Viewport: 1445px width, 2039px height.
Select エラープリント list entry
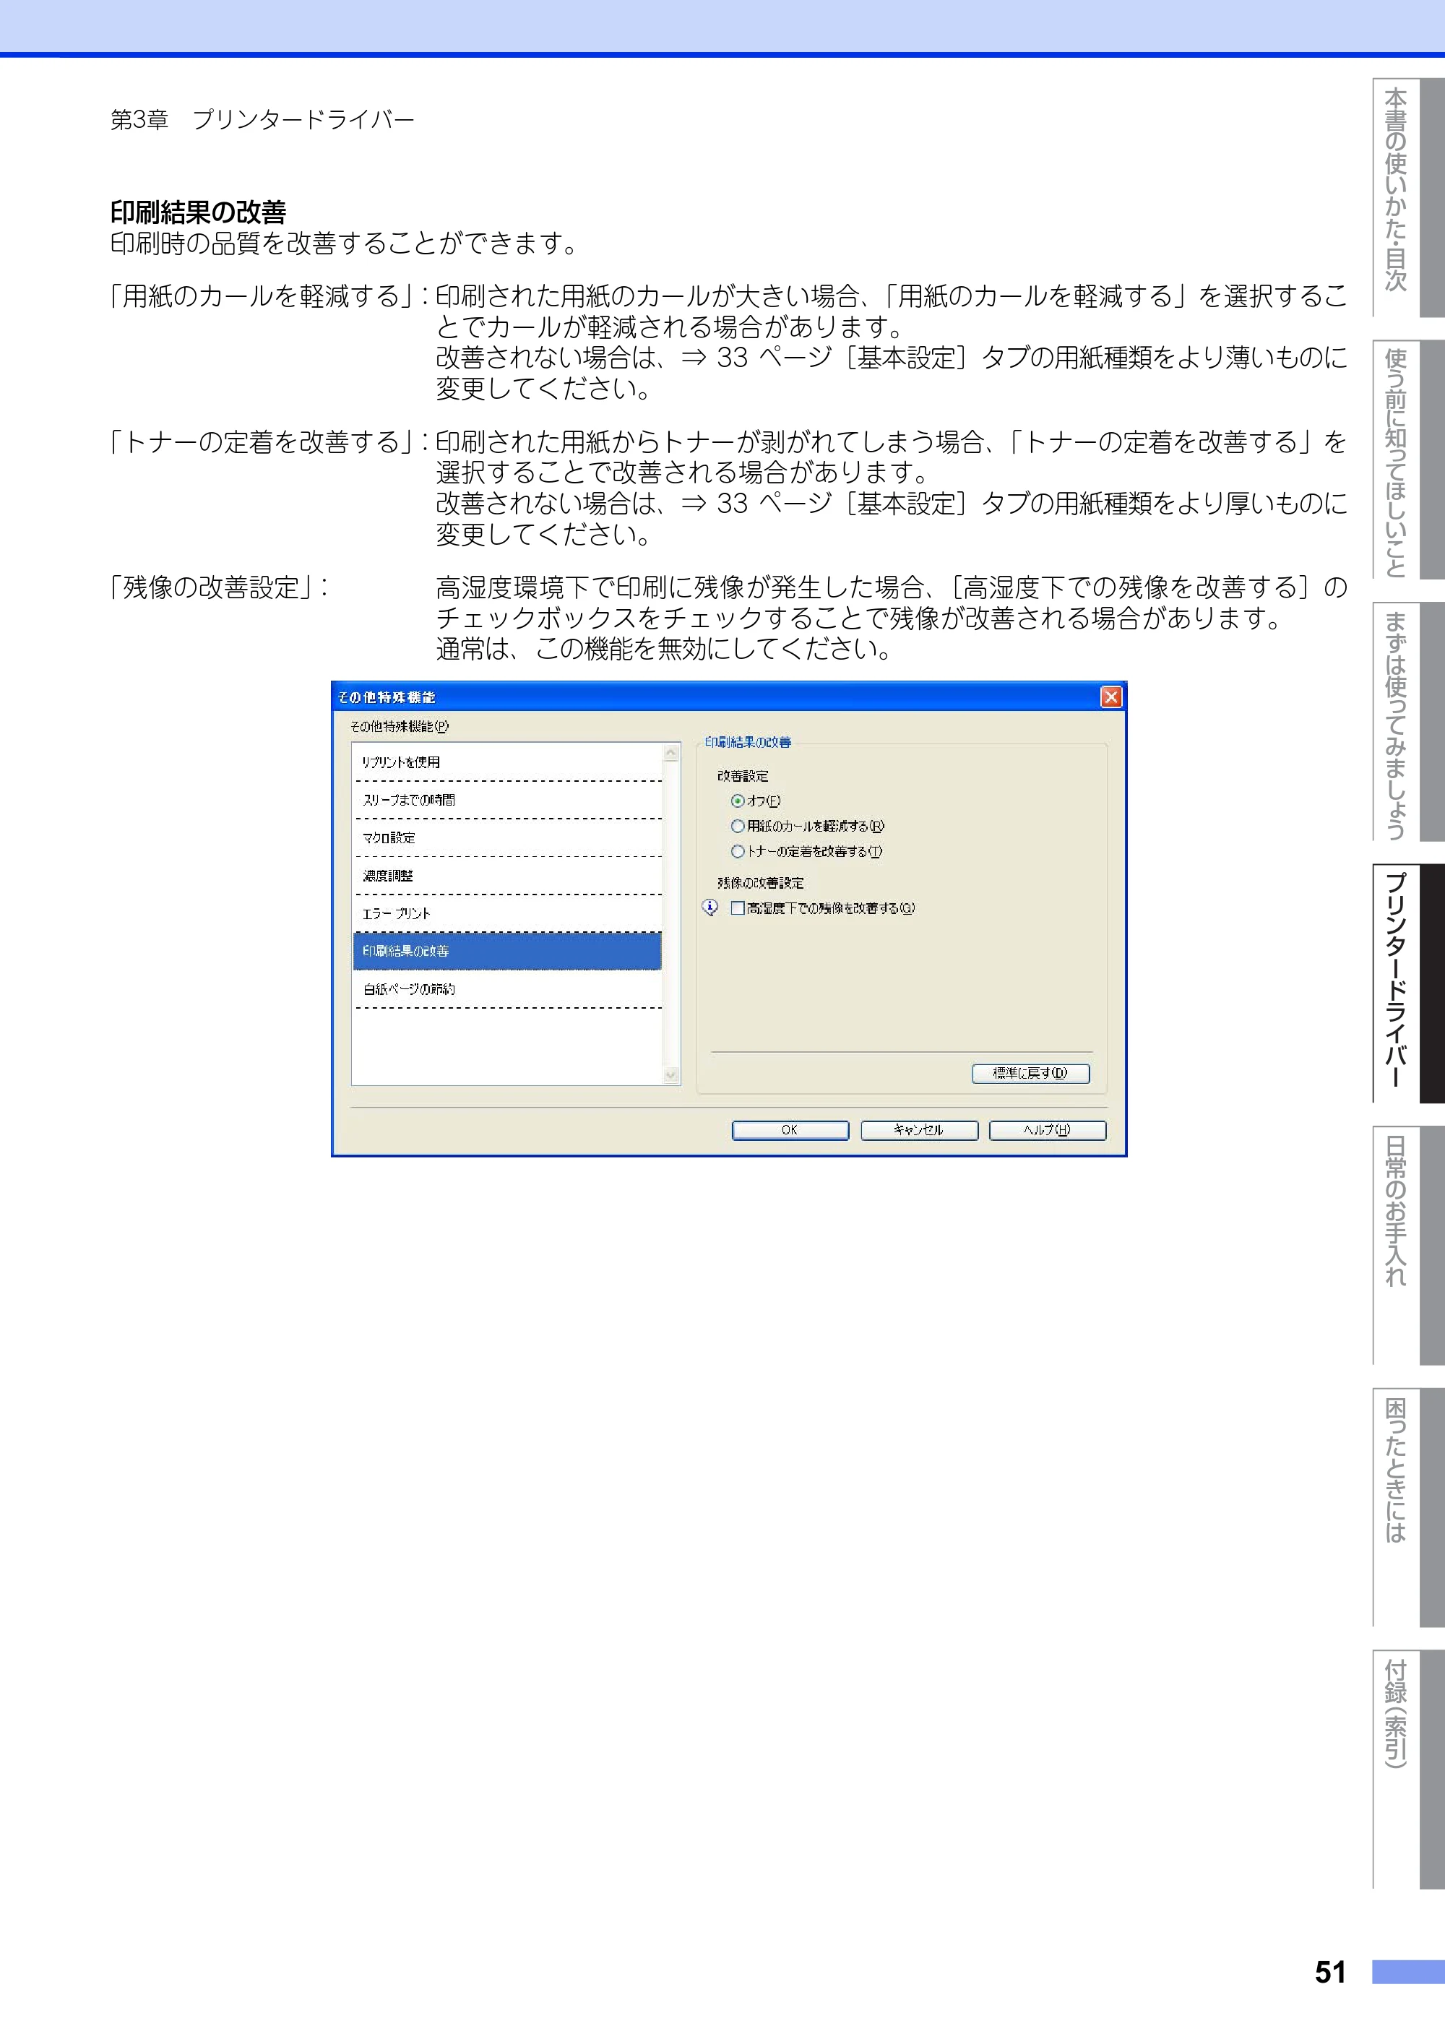point(507,913)
